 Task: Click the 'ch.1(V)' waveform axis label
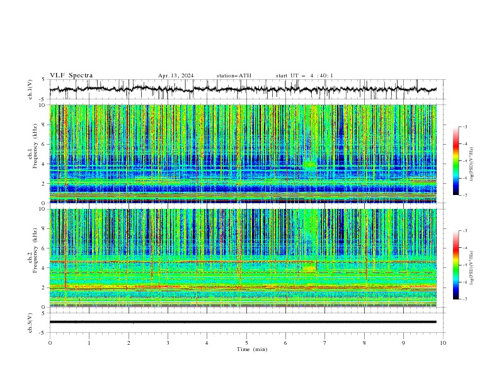point(30,89)
